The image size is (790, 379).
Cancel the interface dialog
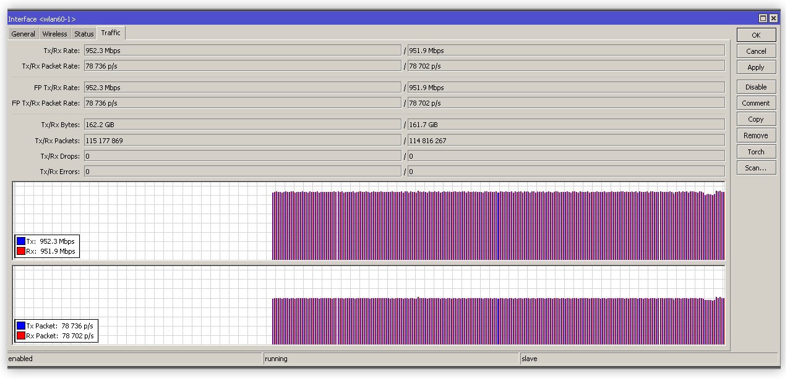coord(756,51)
